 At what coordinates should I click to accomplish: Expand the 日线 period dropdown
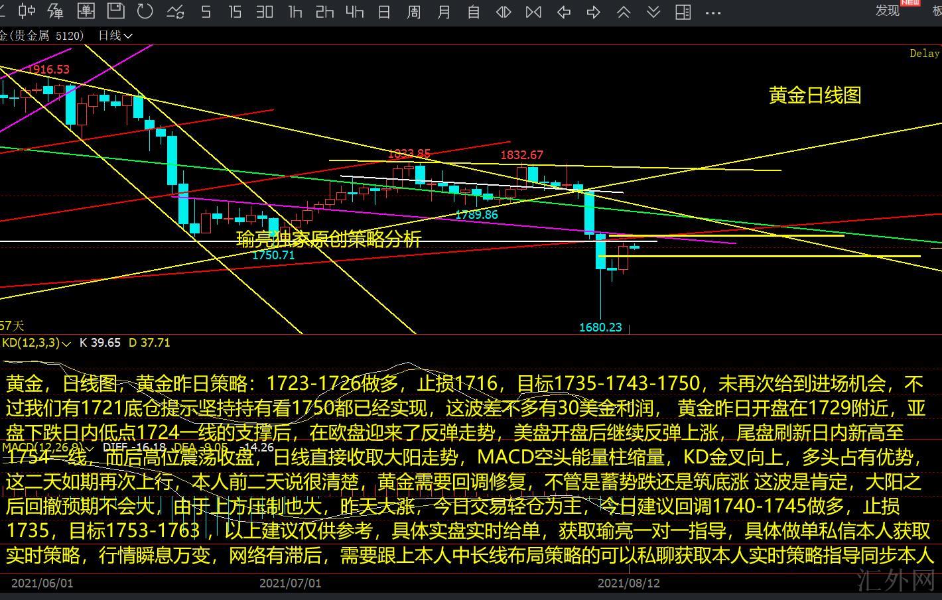click(115, 36)
